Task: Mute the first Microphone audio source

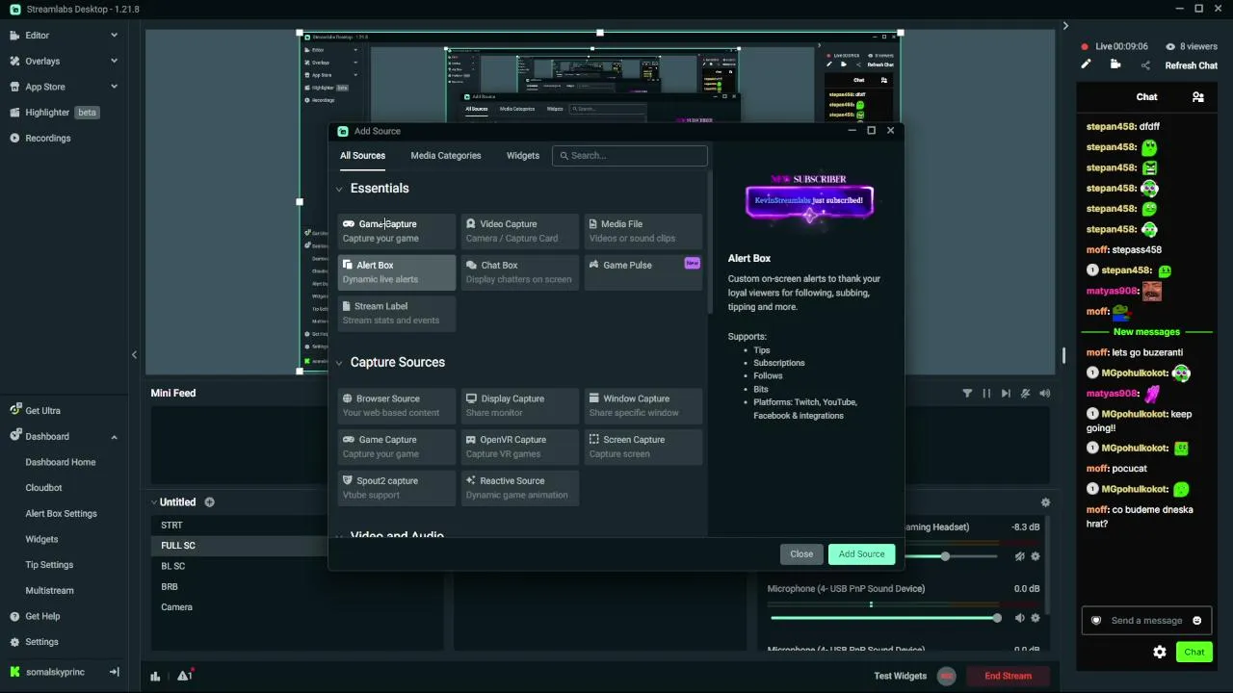Action: click(1020, 618)
